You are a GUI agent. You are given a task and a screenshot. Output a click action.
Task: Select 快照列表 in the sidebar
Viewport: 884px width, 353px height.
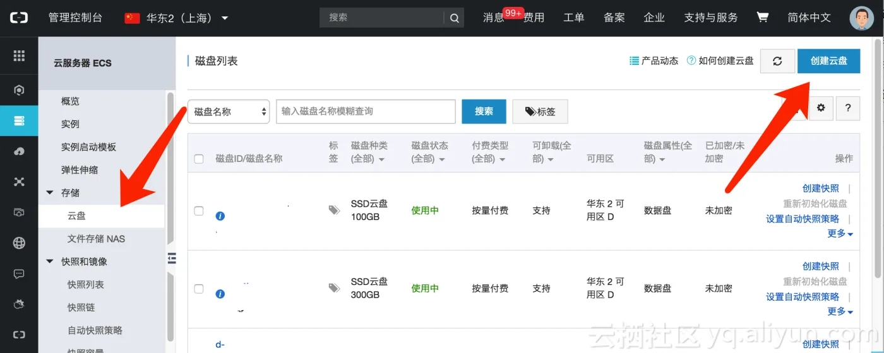tap(86, 284)
